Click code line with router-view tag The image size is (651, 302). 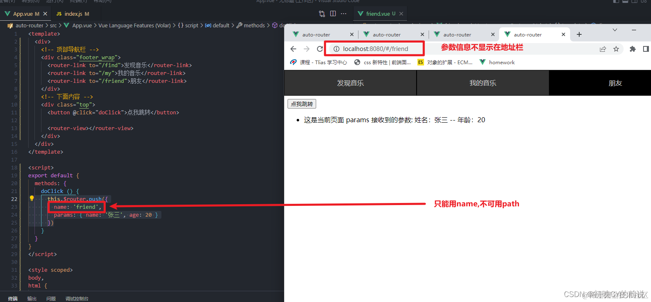pyautogui.click(x=90, y=128)
